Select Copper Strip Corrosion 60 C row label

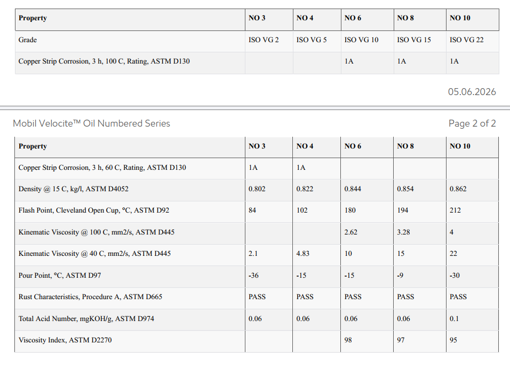click(x=102, y=167)
